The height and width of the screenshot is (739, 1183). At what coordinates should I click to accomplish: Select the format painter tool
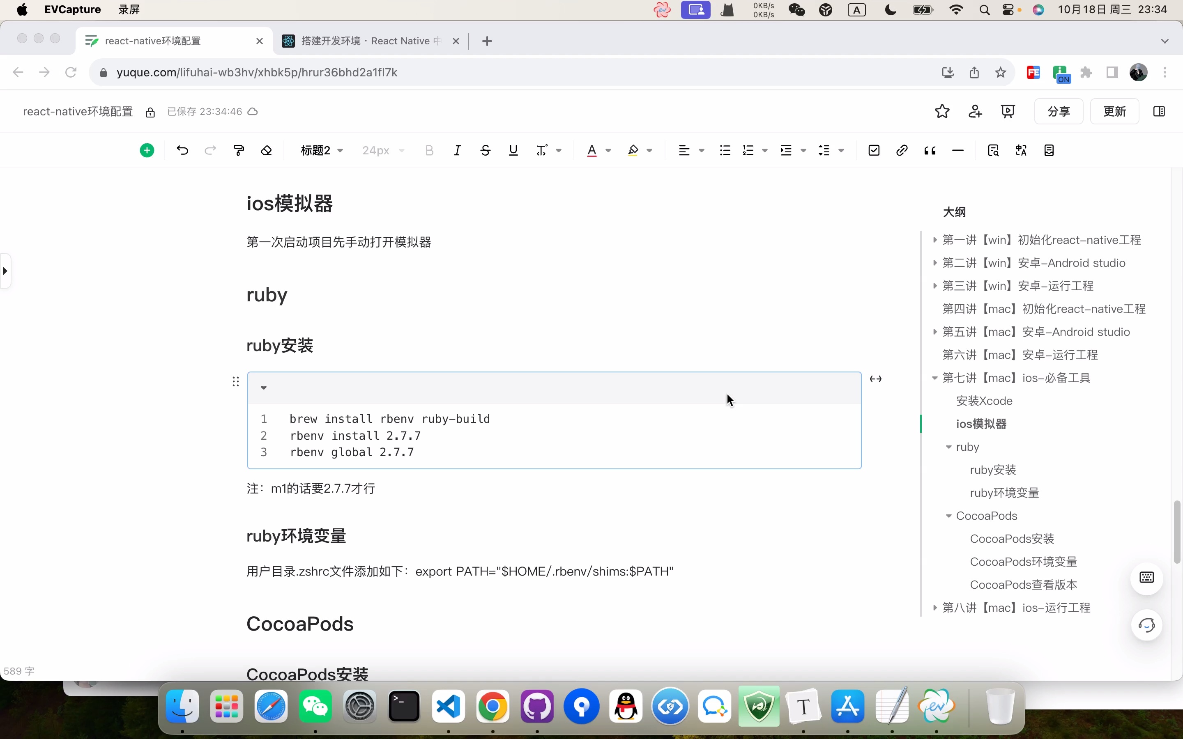tap(239, 150)
